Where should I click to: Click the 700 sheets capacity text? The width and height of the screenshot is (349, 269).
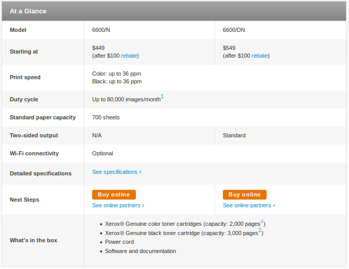(x=106, y=117)
